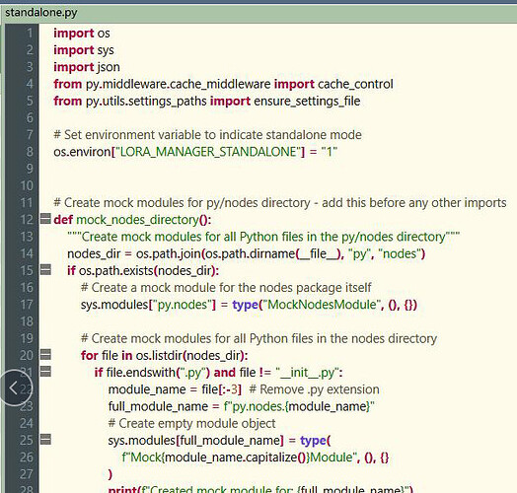Collapse the for loop fold on line 20

click(x=45, y=354)
